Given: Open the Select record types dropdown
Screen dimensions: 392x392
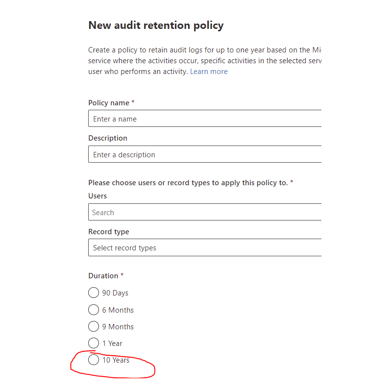Looking at the screenshot, I should 205,247.
